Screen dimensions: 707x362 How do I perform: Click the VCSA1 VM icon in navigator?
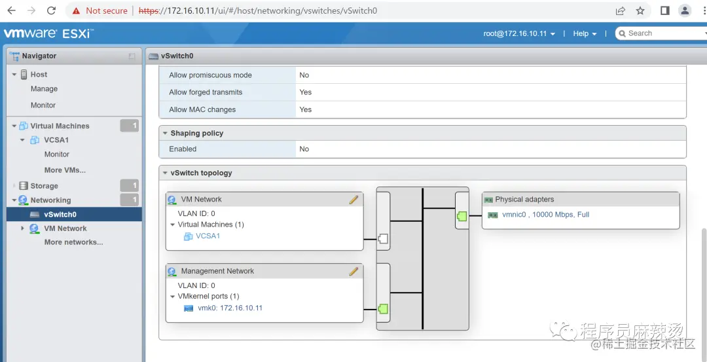35,140
